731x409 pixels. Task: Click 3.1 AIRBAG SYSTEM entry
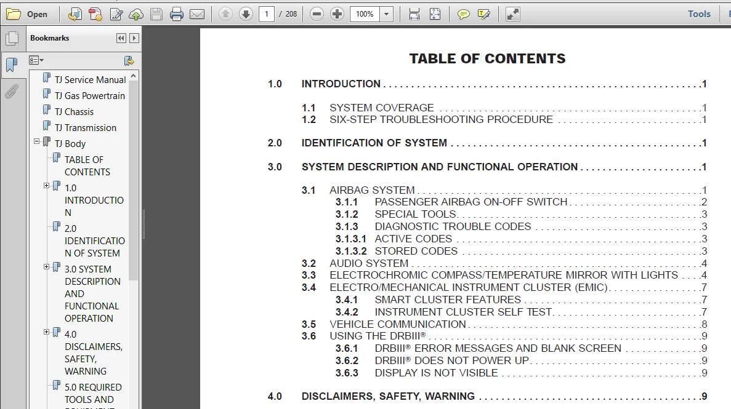pyautogui.click(x=504, y=190)
